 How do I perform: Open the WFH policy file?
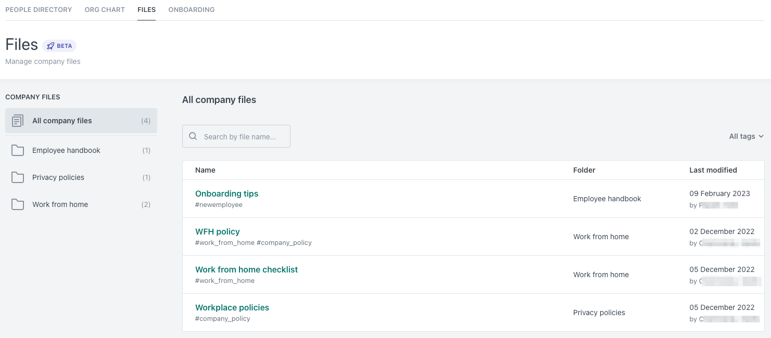(x=217, y=231)
